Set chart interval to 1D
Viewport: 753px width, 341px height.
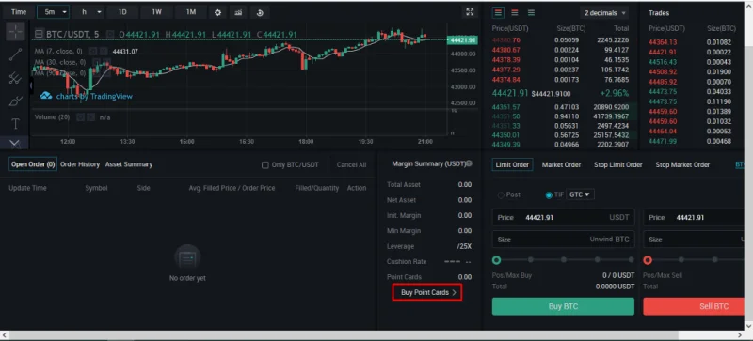coord(122,12)
